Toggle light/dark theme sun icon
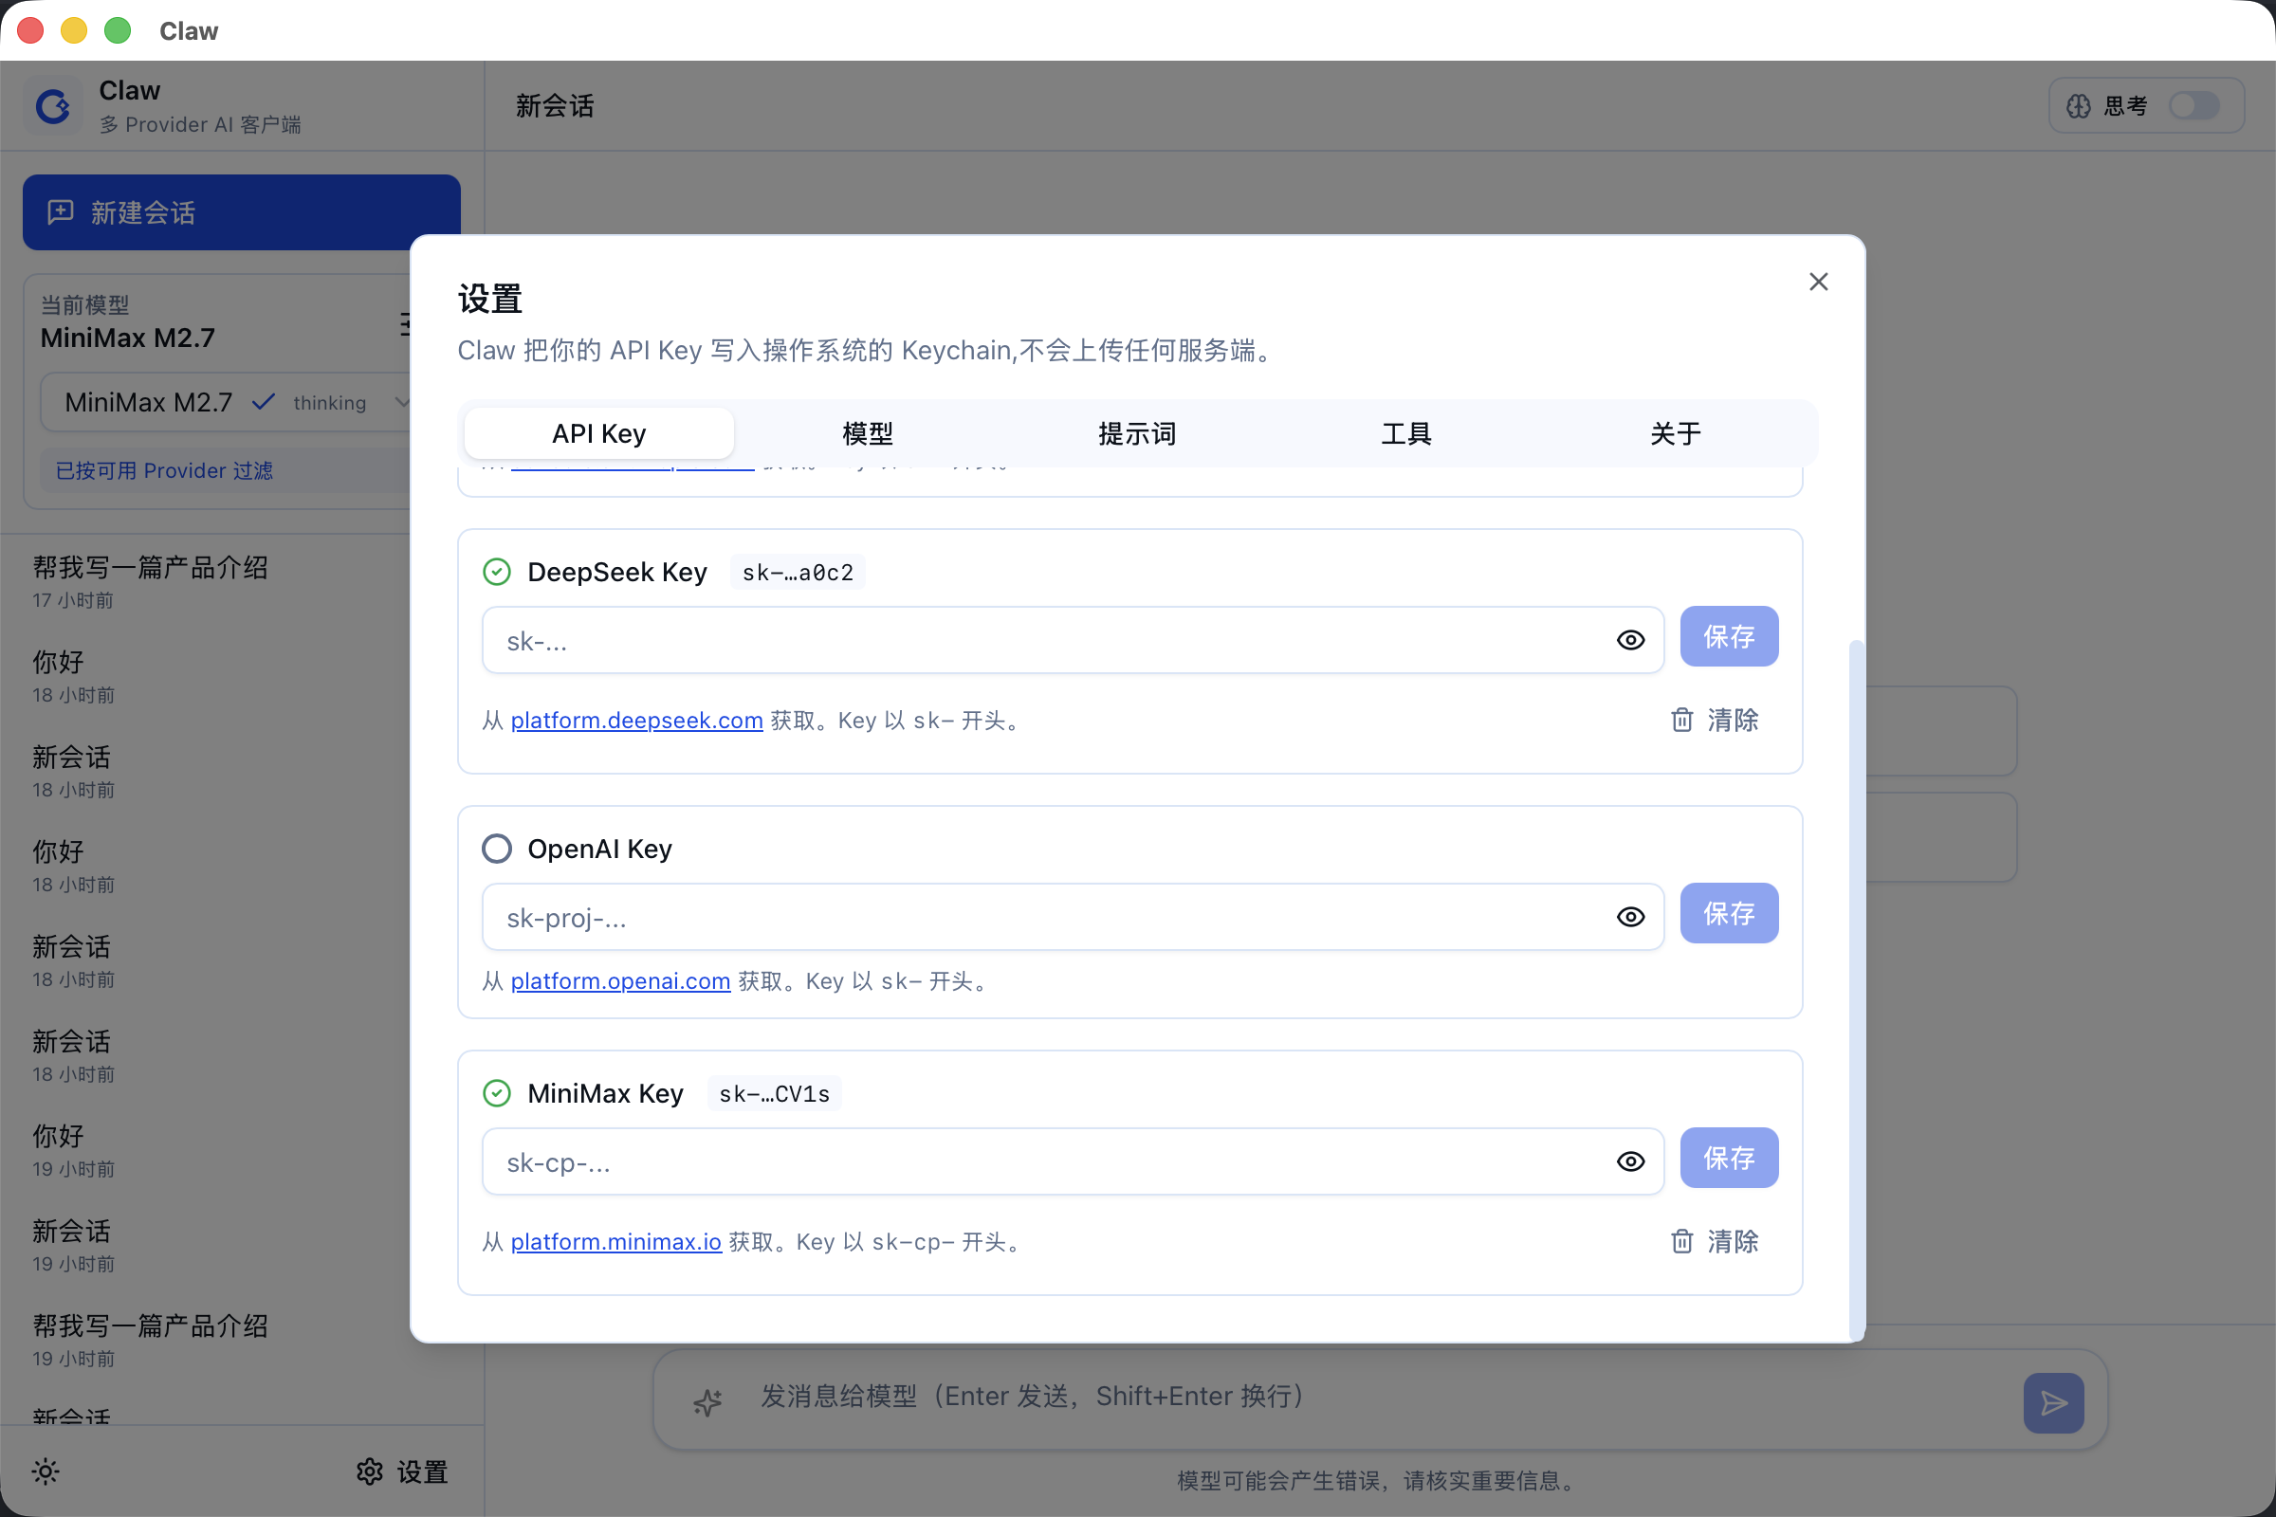2276x1517 pixels. point(46,1471)
